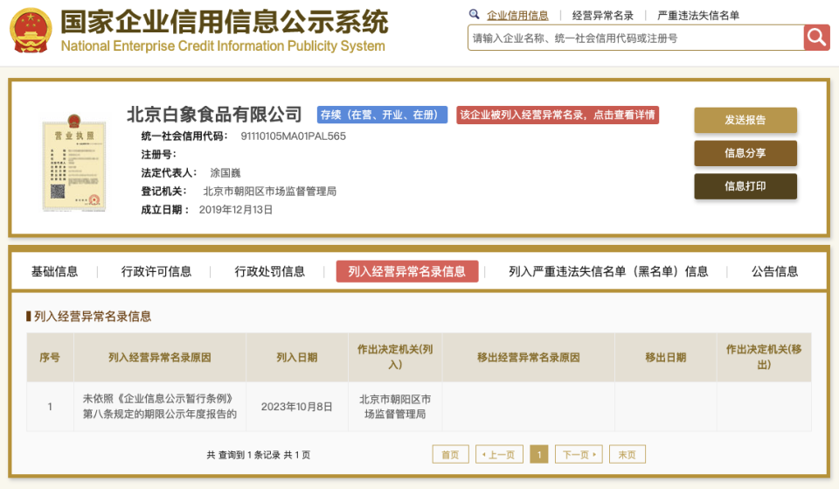Viewport: 839px width, 489px height.
Task: Switch to 基础信息 tab
Action: (x=54, y=271)
